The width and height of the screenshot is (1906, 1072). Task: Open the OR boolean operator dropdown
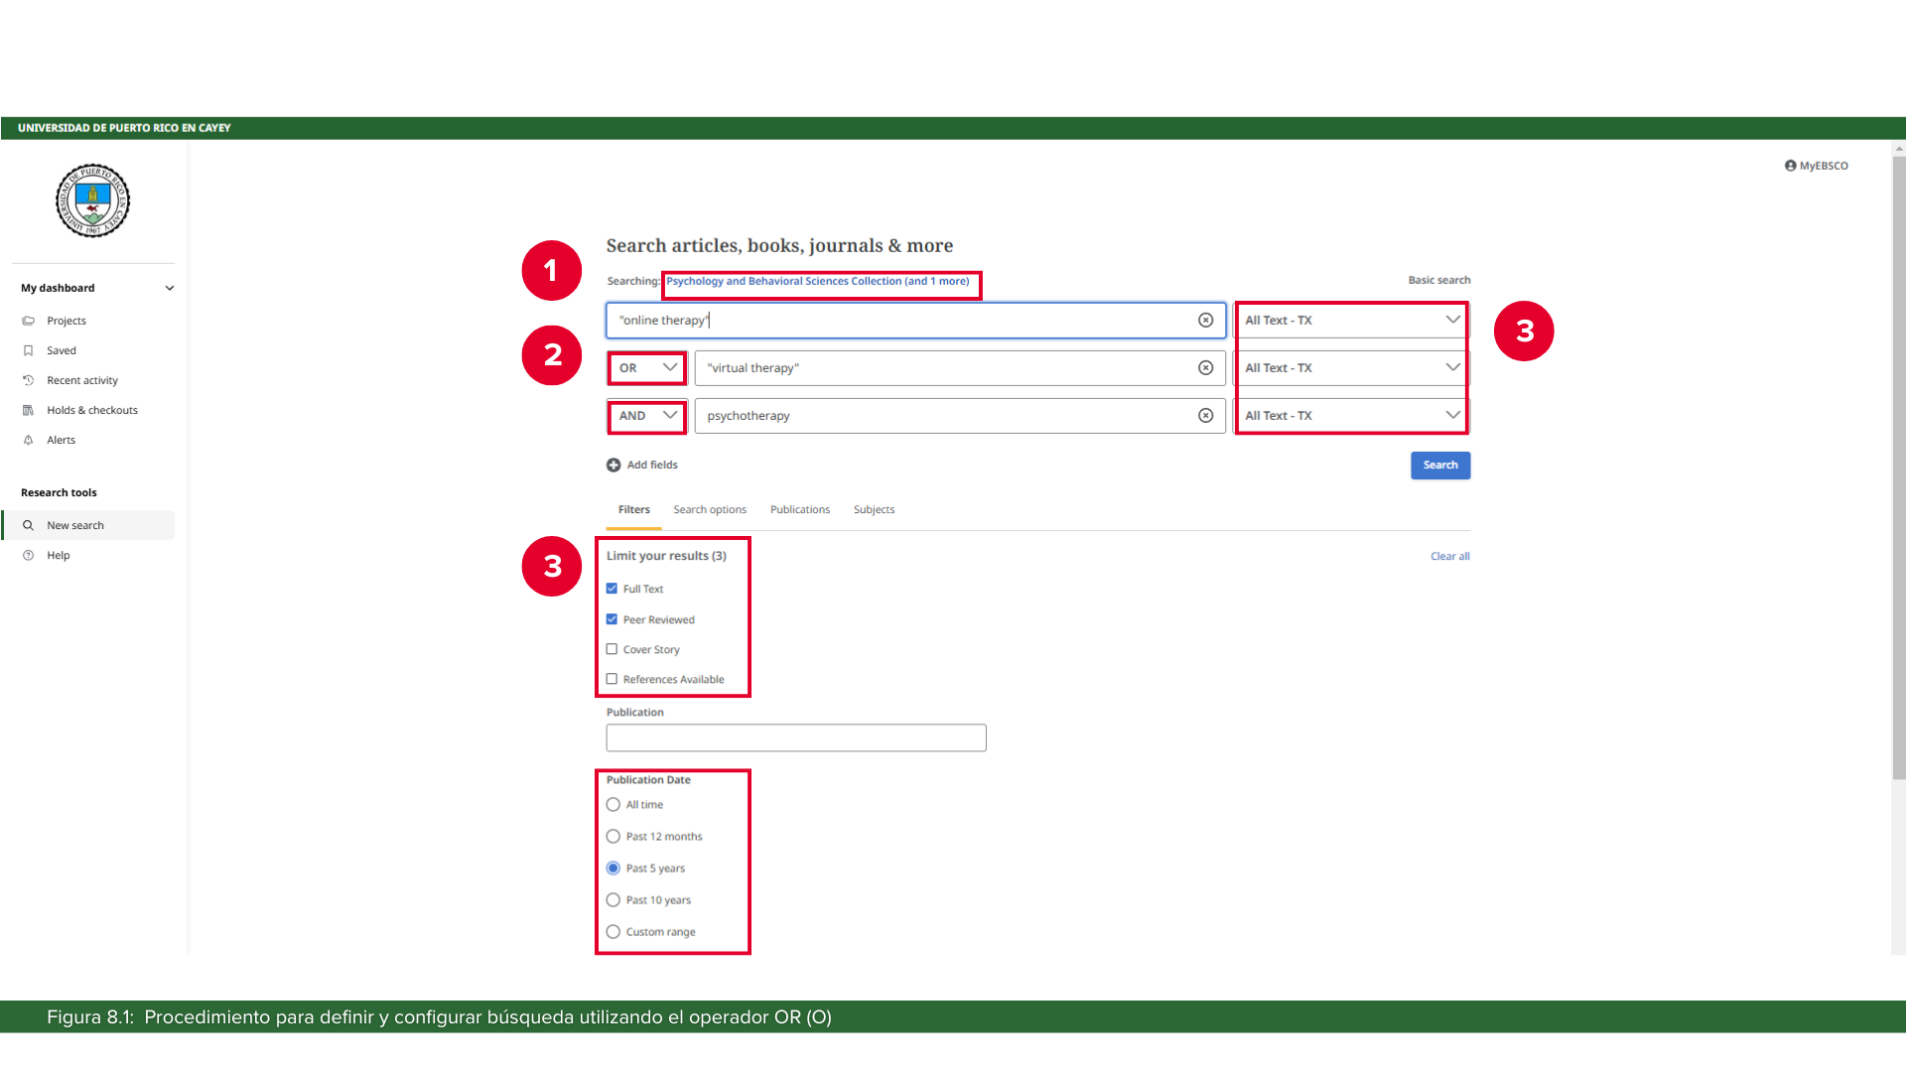pos(647,368)
